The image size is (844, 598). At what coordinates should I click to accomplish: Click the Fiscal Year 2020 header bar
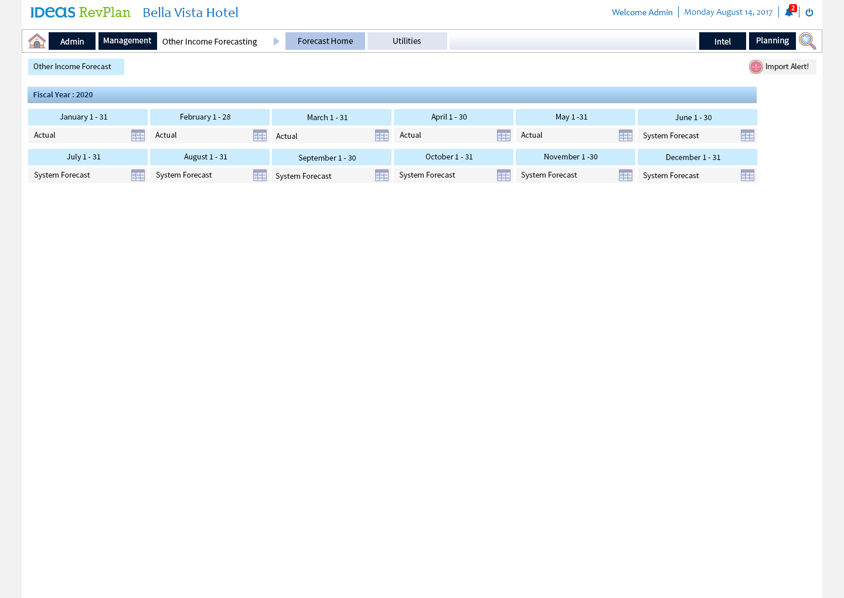(x=392, y=95)
